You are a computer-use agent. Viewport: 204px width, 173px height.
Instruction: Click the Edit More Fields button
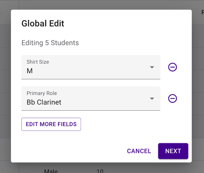pos(51,124)
